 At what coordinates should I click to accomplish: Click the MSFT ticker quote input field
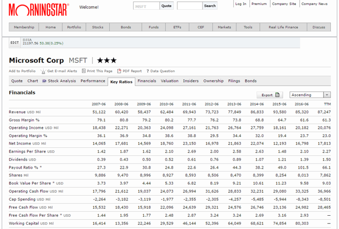tap(146, 6)
